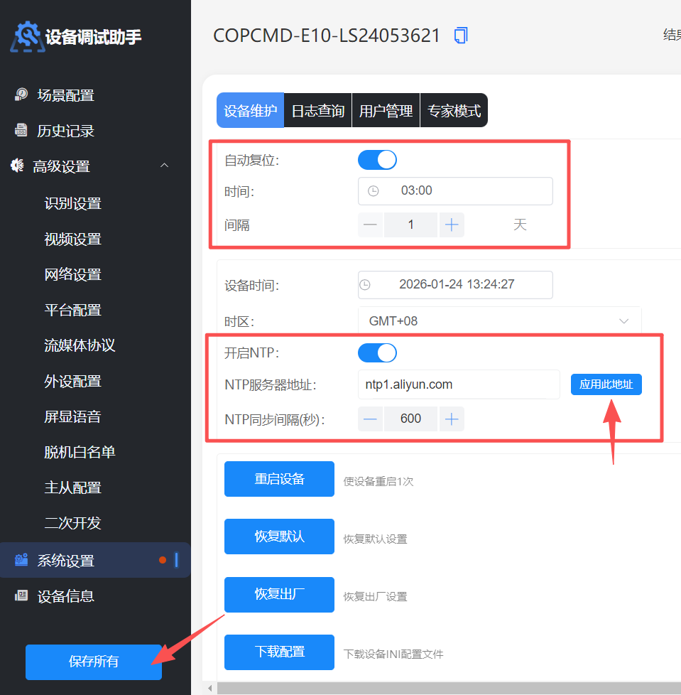Click clock icon in 设备时间 field
The width and height of the screenshot is (681, 695).
(365, 285)
